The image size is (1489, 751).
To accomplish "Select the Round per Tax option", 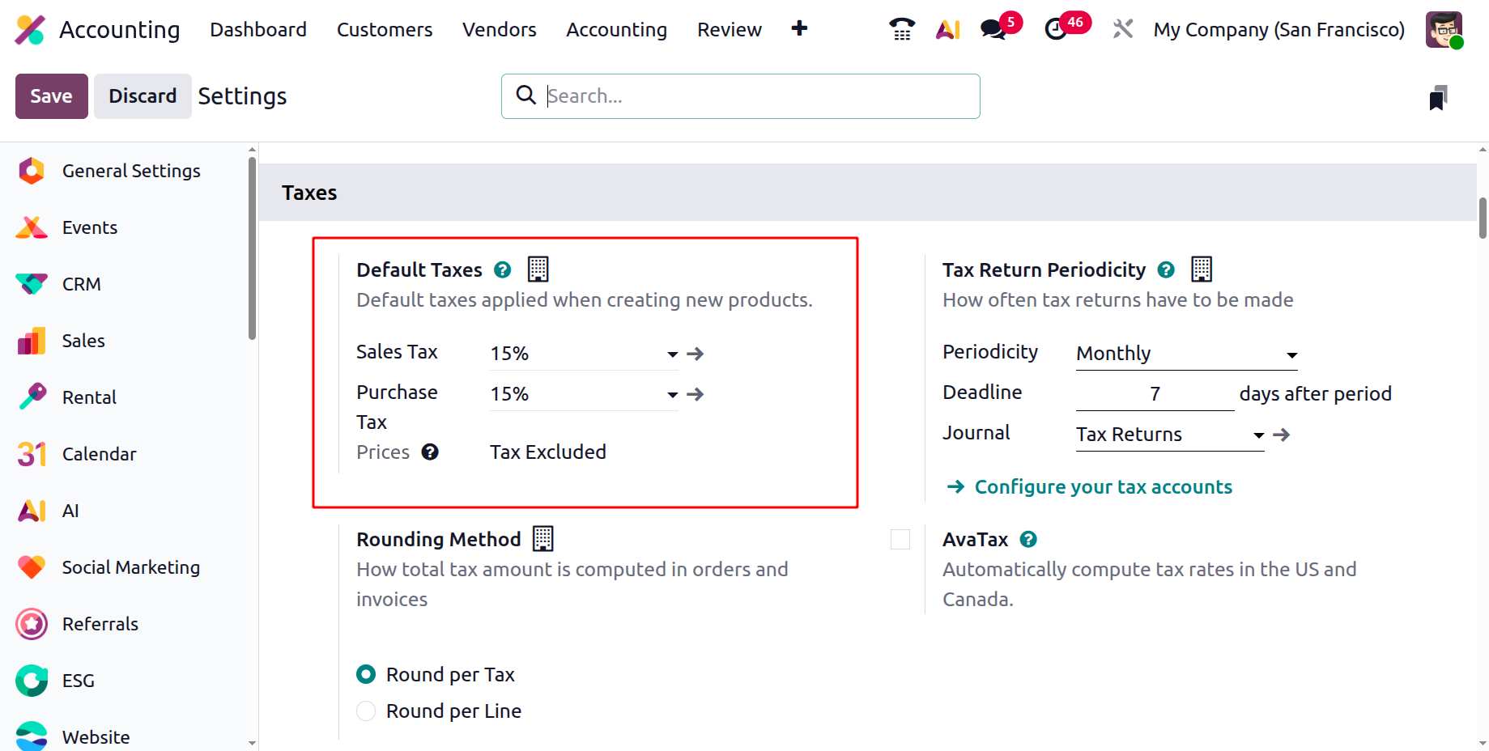I will [367, 674].
